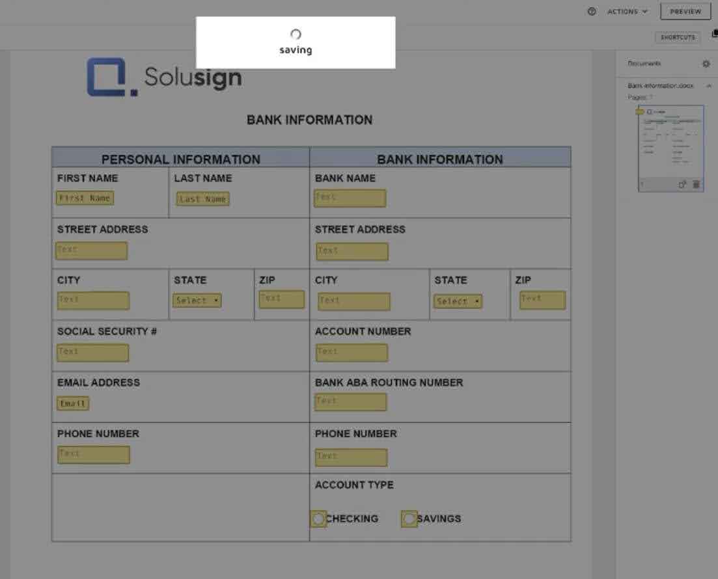Click the Documents panel settings gear

point(706,63)
